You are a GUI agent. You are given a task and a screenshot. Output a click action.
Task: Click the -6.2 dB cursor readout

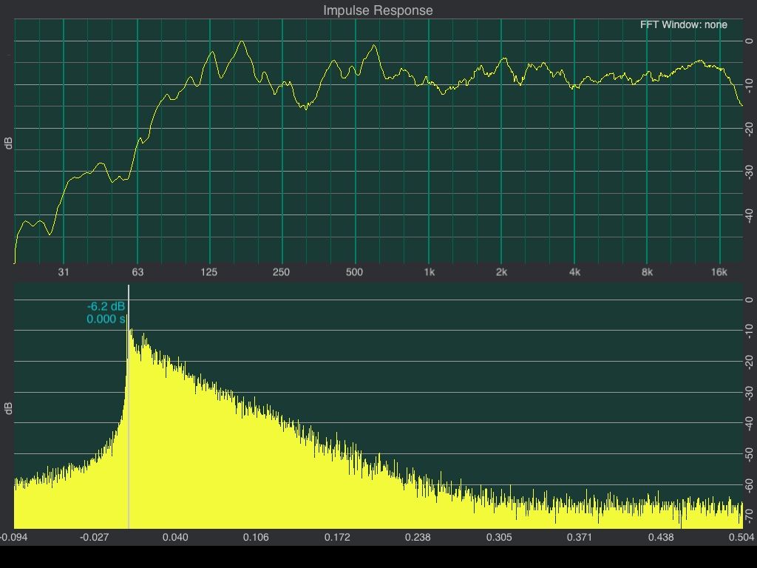tap(106, 306)
